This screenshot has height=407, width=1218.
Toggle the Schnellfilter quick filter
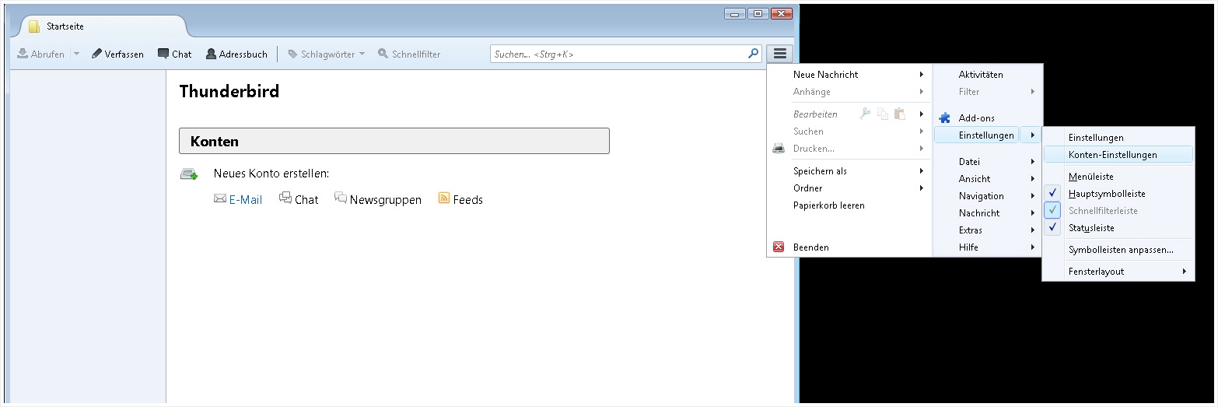[409, 54]
